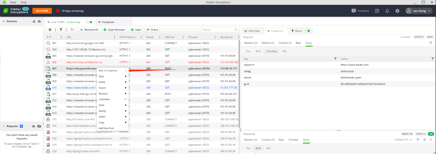
Task: Choose Add New Rule in context menu
Action: (x=113, y=128)
